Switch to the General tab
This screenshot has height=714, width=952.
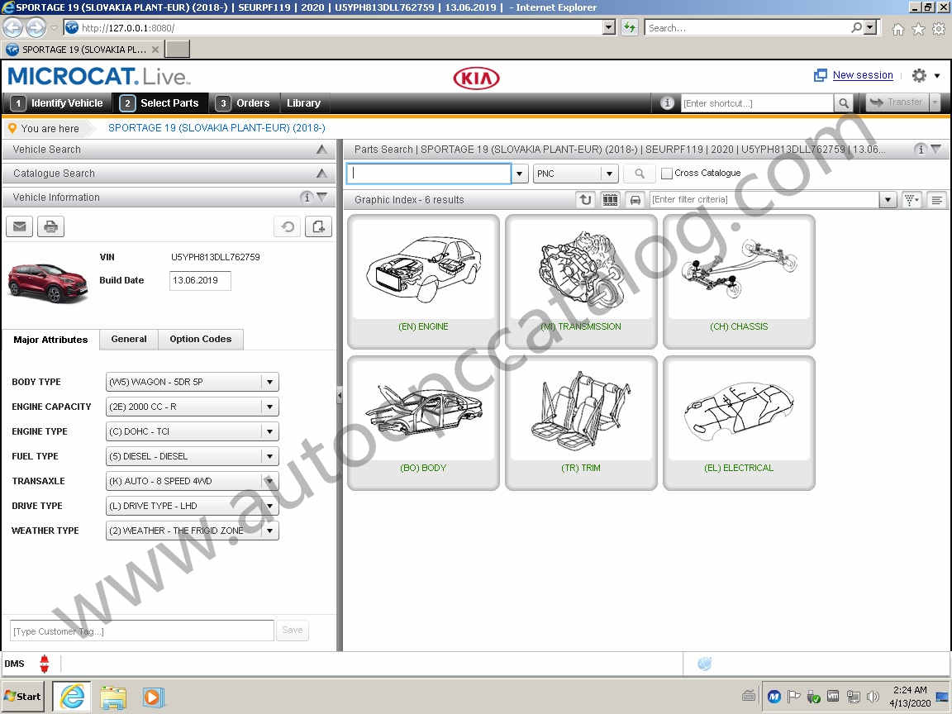click(129, 339)
